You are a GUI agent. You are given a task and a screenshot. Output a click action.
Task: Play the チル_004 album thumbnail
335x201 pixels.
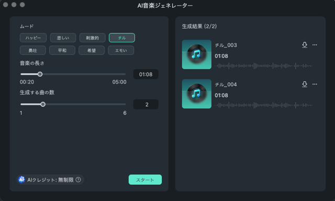(197, 94)
